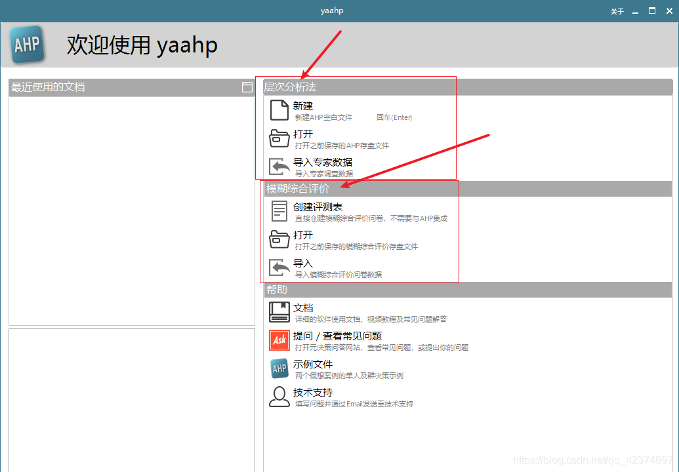
Task: Click the 模糊综合评价 section header
Action: point(468,189)
